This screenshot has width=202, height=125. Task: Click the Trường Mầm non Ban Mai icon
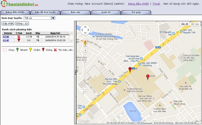click(160, 106)
